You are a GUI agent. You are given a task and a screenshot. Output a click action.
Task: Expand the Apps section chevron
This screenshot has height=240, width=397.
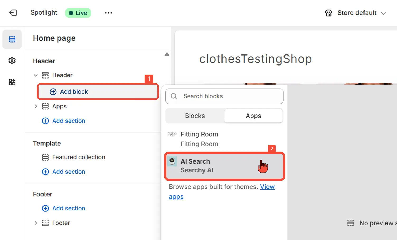coord(36,106)
